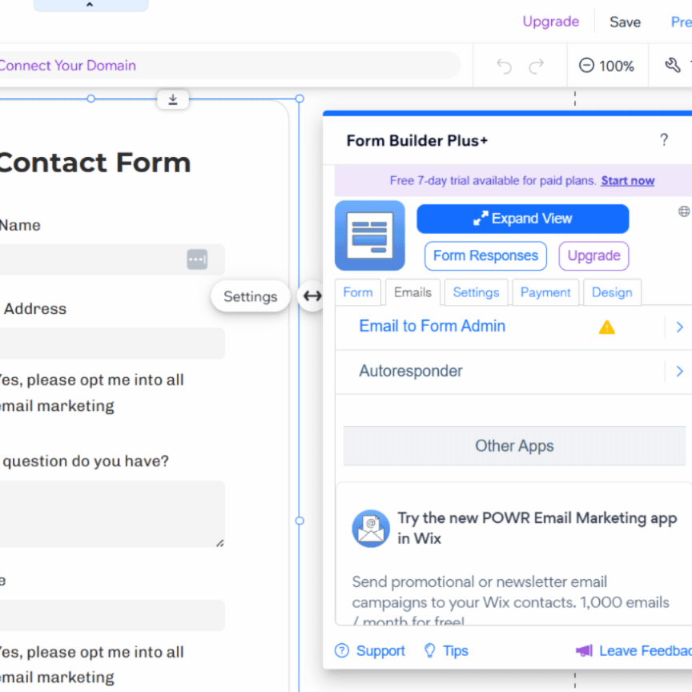Collapse the top bar using the up chevron
The width and height of the screenshot is (692, 692).
(90, 5)
